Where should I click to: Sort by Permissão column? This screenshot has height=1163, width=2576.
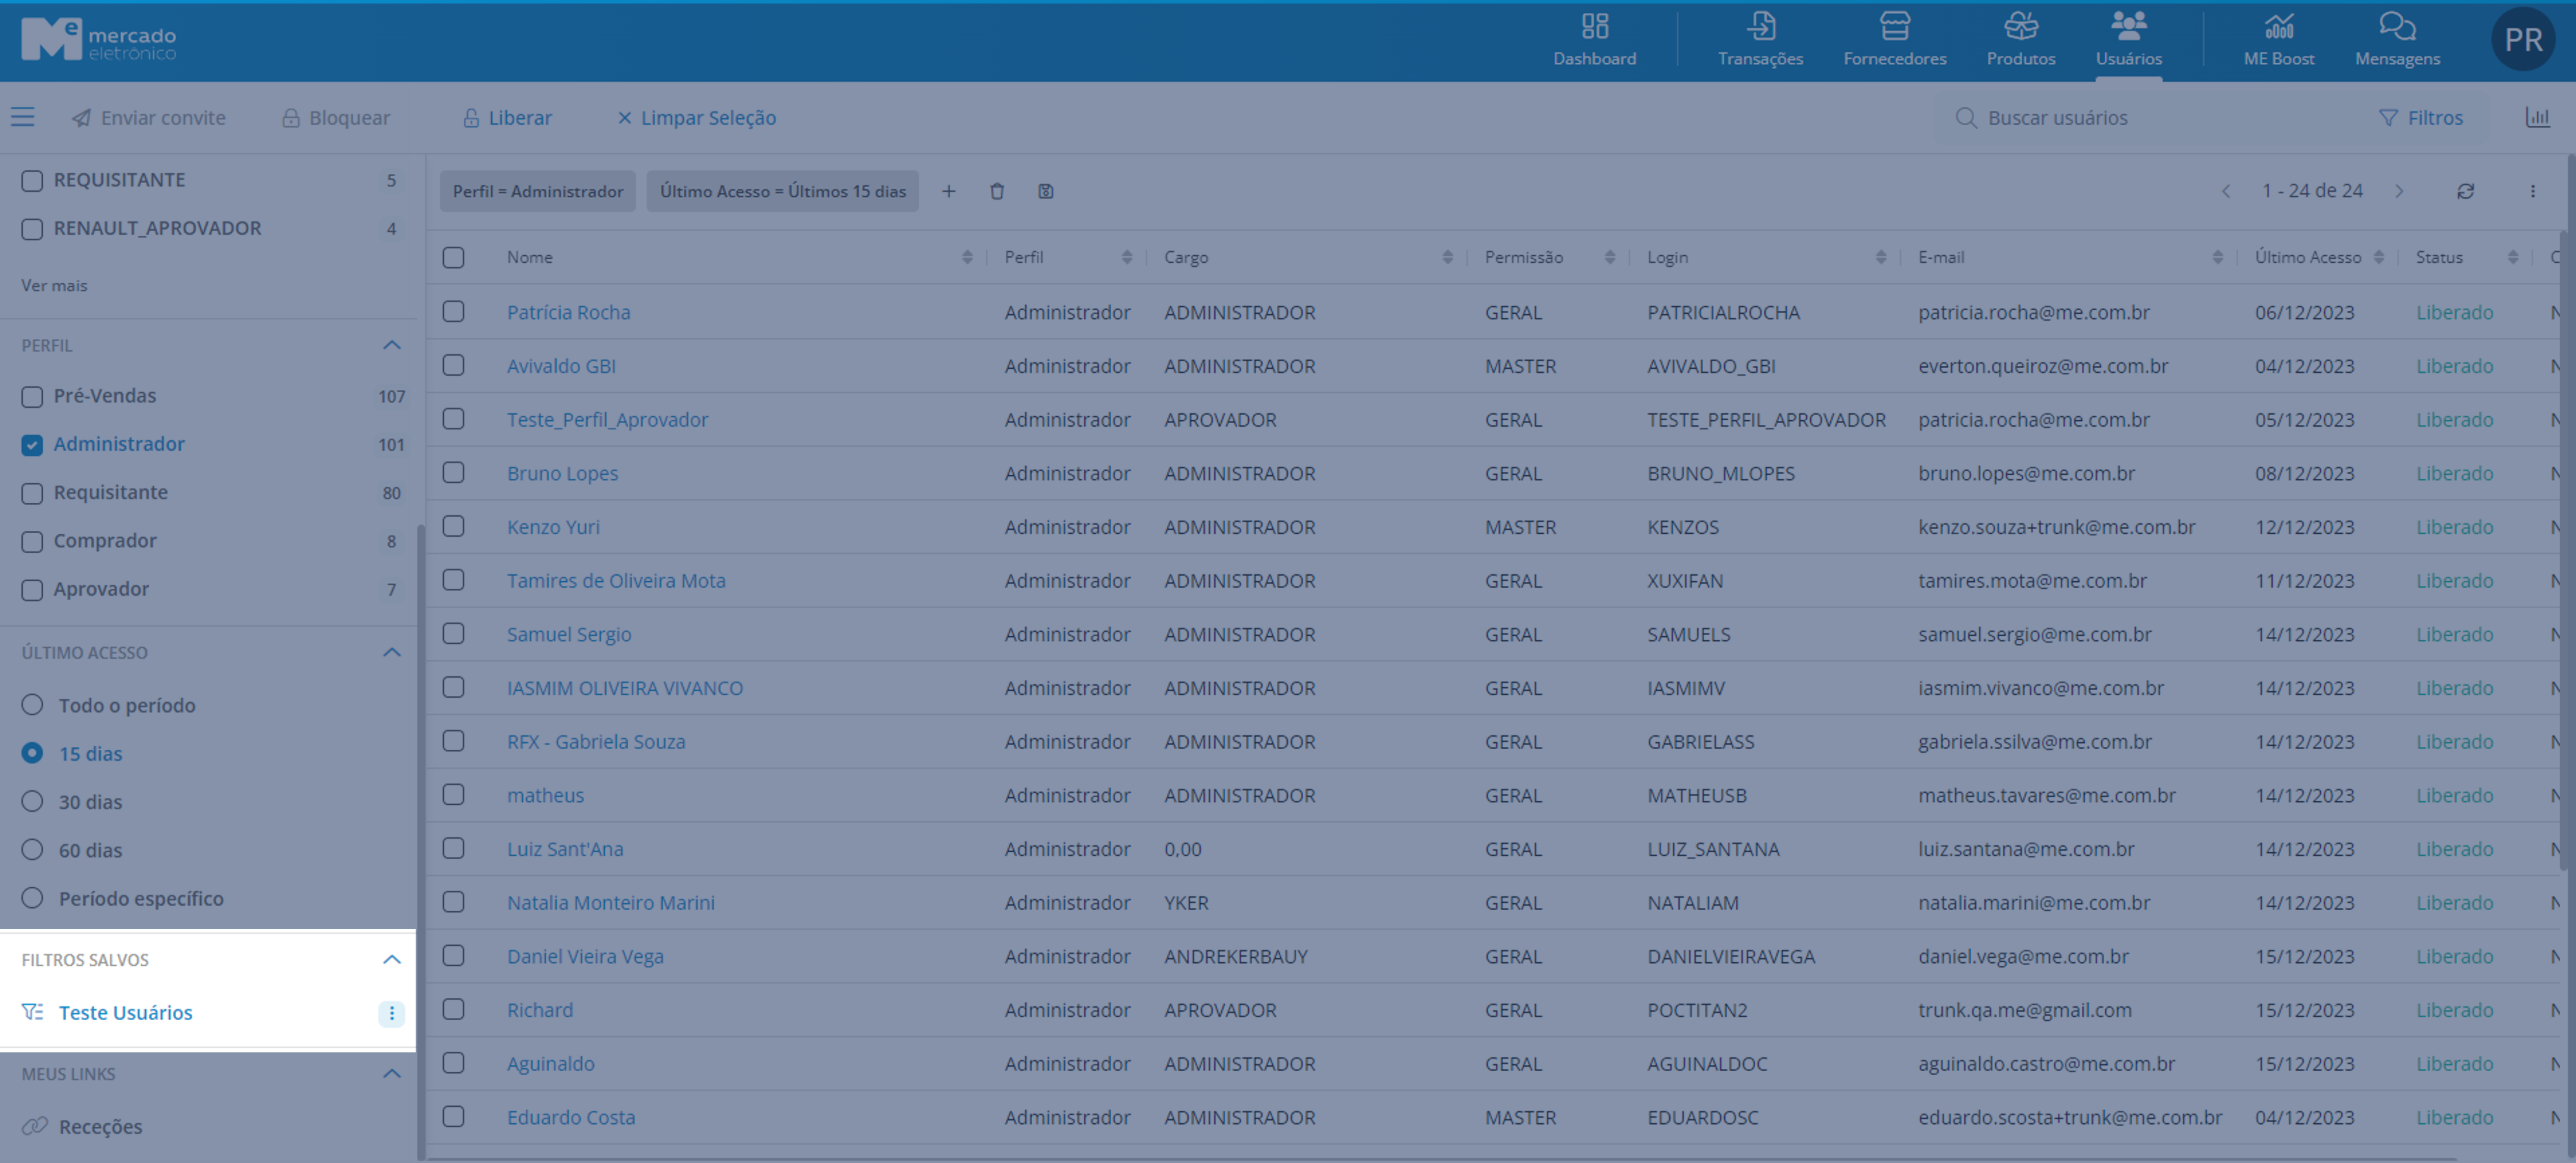pyautogui.click(x=1609, y=257)
